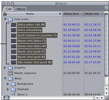Select the Cafe scene bin name
This screenshot has height=100, width=109.
(21, 19)
